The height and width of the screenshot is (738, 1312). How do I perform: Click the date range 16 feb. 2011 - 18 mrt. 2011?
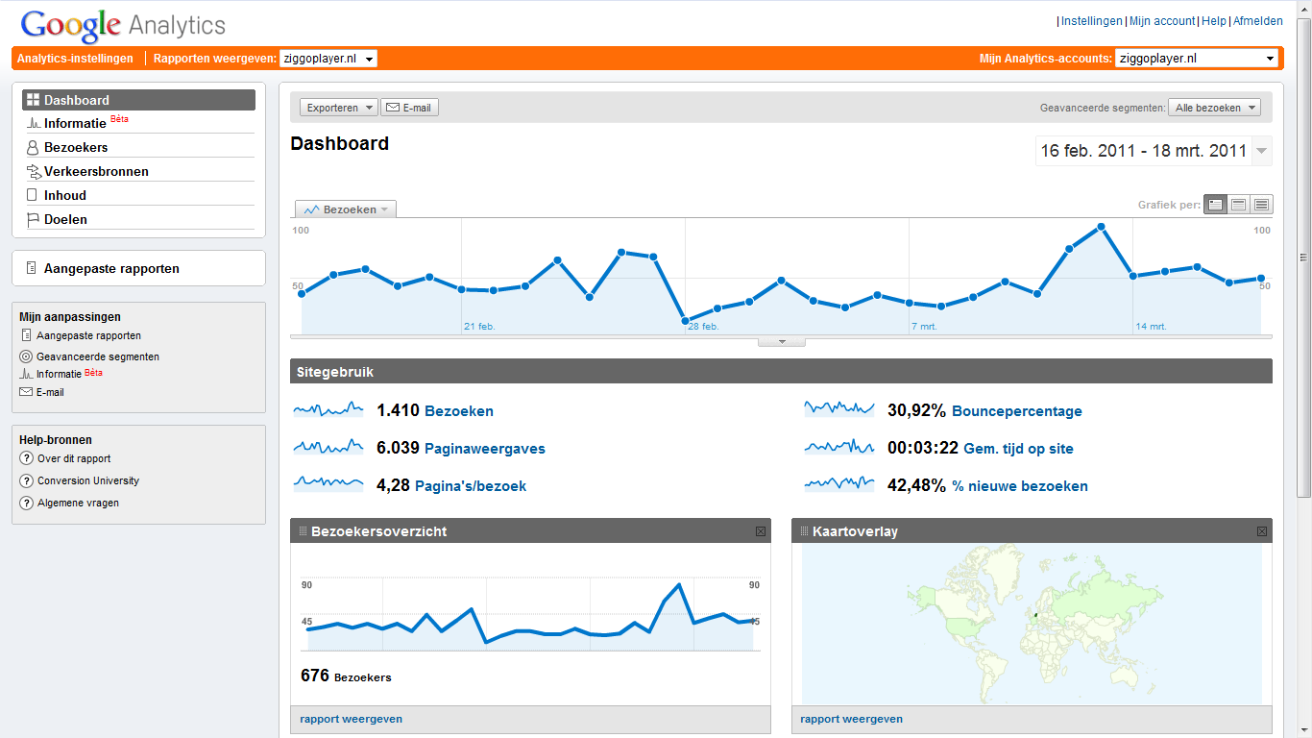click(1143, 151)
